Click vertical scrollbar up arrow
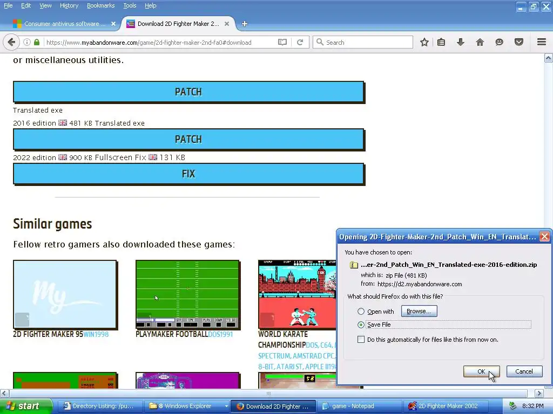Screen dimensions: 553x414 (549, 58)
